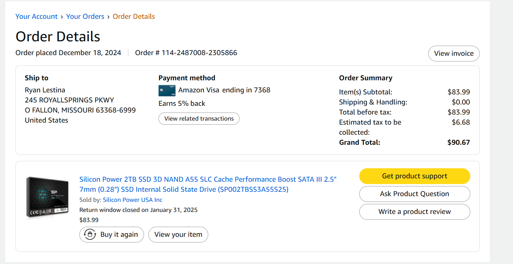Image resolution: width=513 pixels, height=264 pixels.
Task: Click the Earns 5% back text
Action: [182, 103]
